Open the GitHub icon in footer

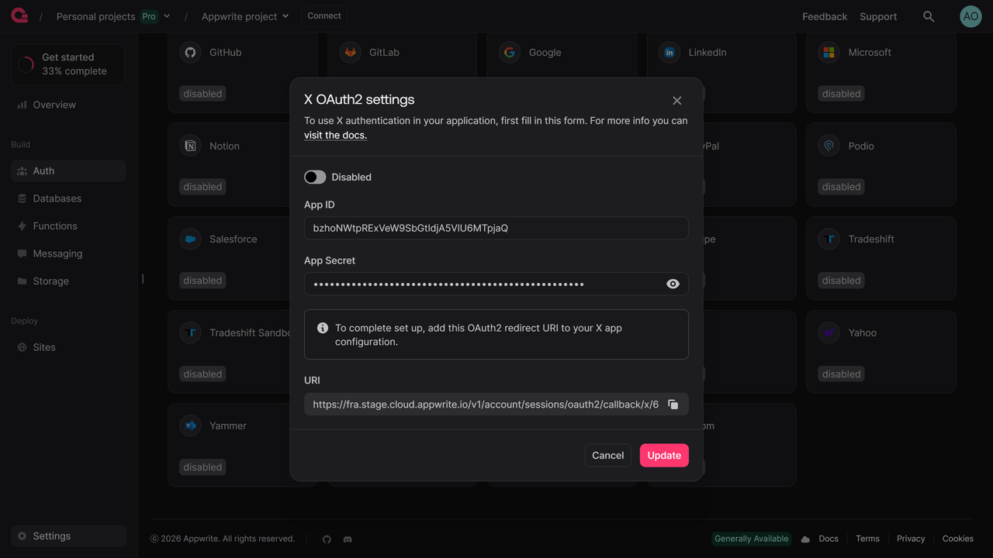click(x=327, y=539)
